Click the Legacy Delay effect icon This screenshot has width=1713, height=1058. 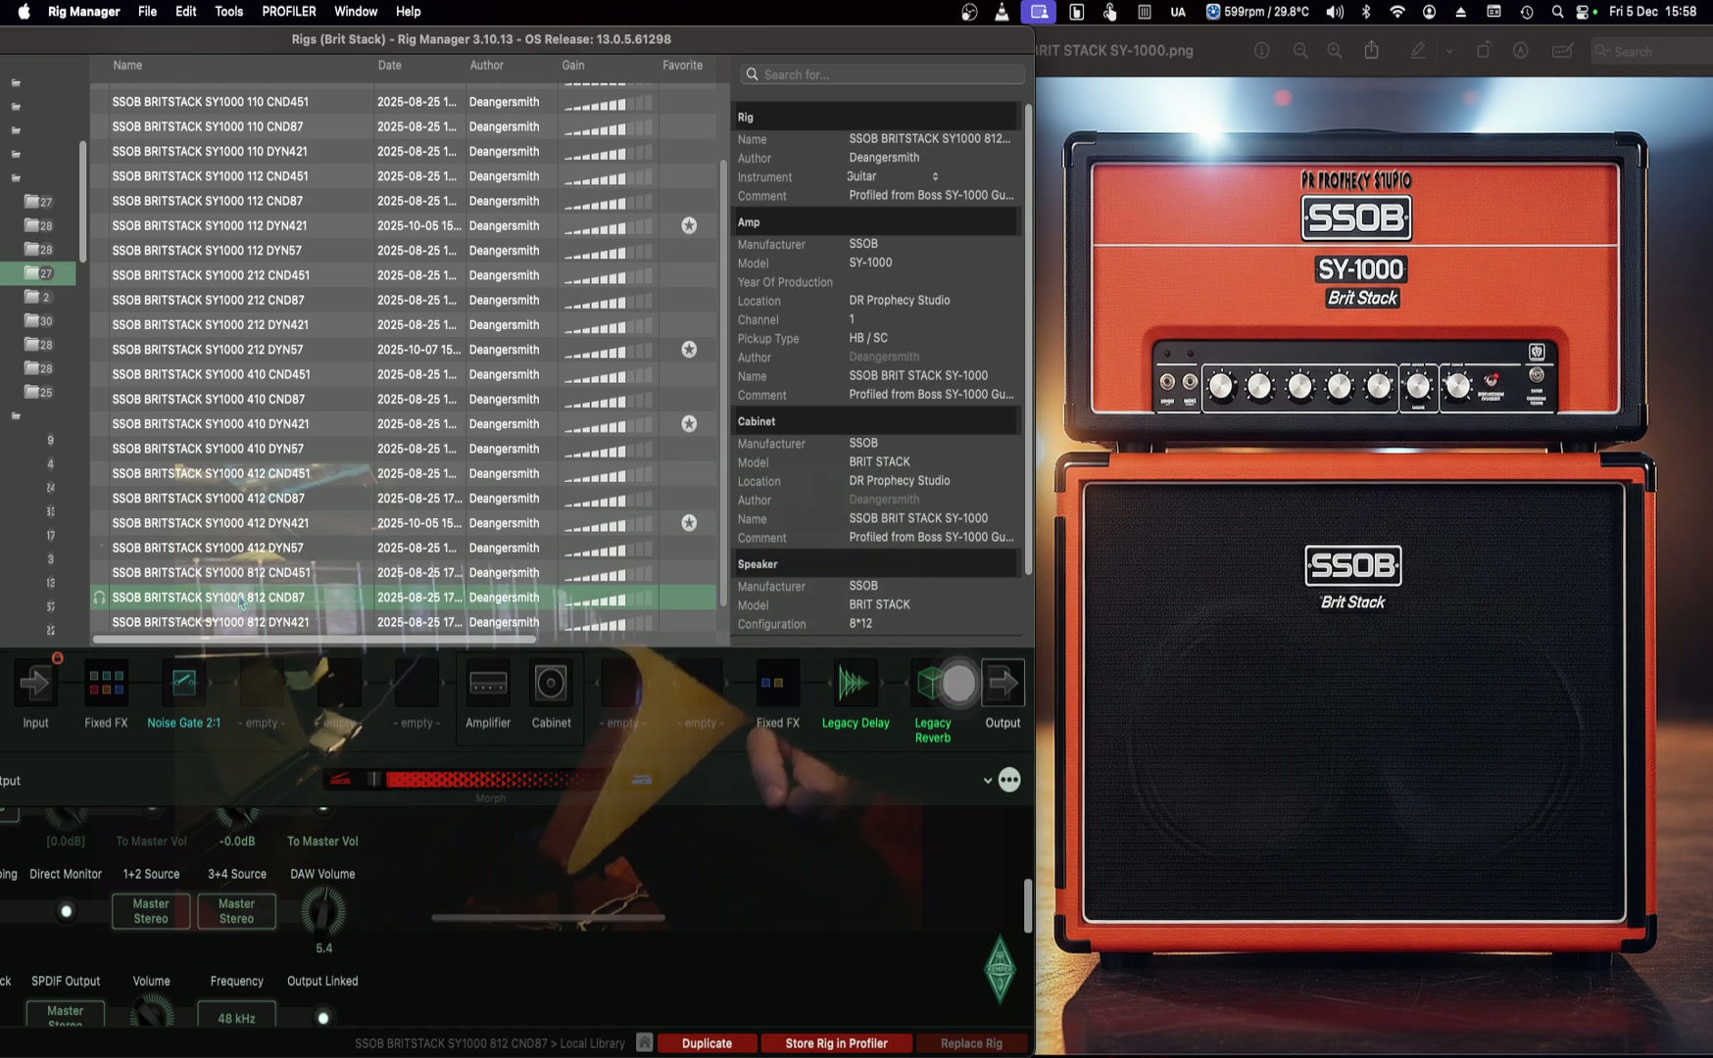pyautogui.click(x=854, y=683)
